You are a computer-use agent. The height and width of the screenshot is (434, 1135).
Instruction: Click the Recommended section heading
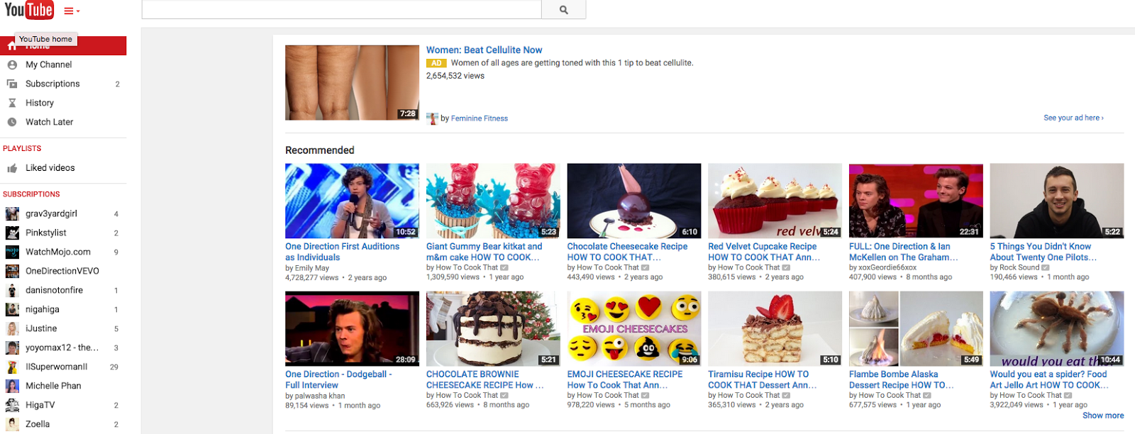[x=319, y=150]
